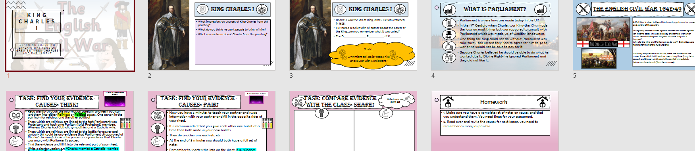The image size is (695, 151).
Task: Click the yellow-highlighted word Religious
Action: coord(64,115)
